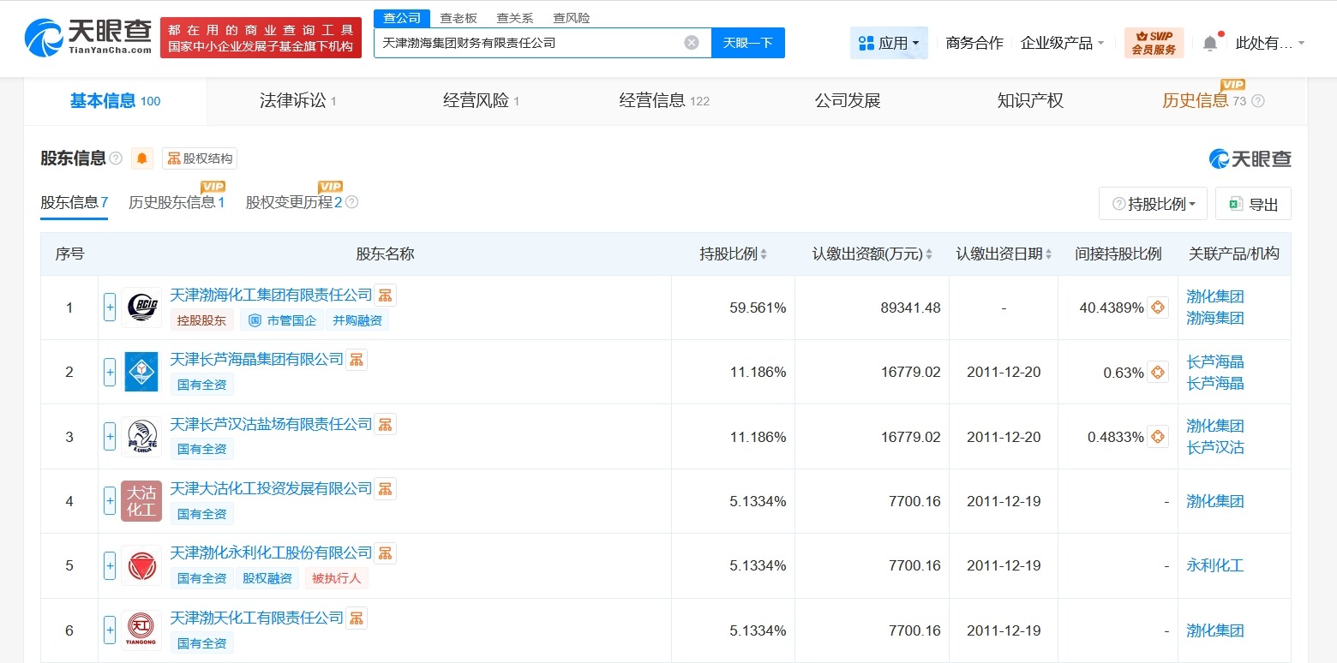Toggle sorting on the 持股比例 column
1337x663 pixels.
coord(762,254)
